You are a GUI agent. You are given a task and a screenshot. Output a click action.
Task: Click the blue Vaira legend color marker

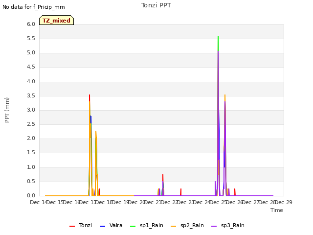102,226
